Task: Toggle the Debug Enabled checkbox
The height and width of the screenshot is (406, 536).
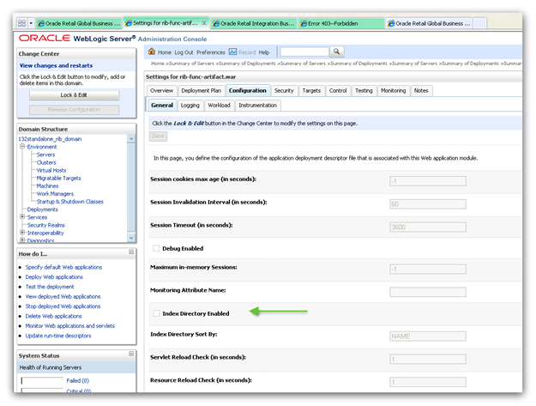Action: click(156, 248)
